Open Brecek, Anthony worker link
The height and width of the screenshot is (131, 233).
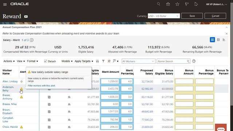(x=7, y=97)
